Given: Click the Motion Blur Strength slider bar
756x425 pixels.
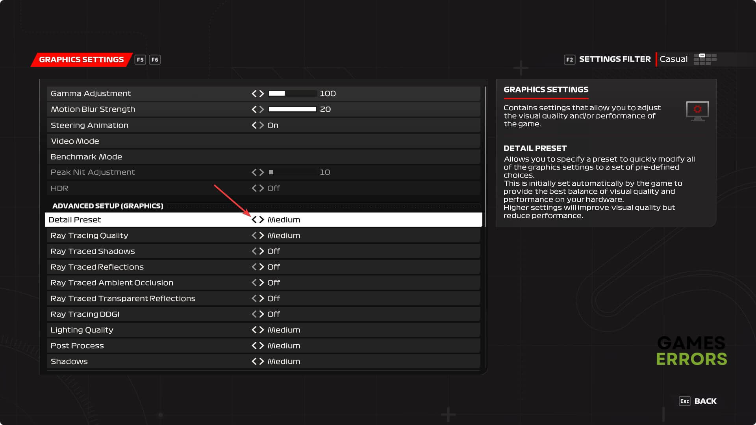Looking at the screenshot, I should click(292, 109).
